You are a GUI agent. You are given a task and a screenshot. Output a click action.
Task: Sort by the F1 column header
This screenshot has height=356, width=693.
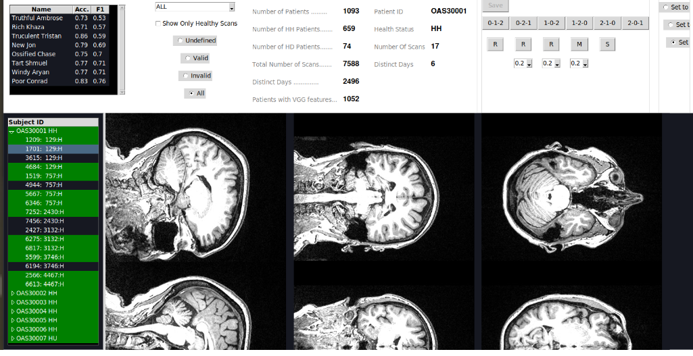click(100, 9)
